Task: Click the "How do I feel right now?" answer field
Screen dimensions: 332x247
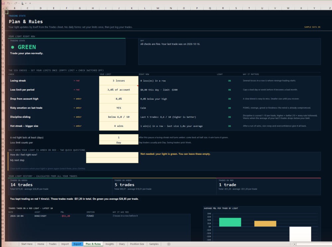Action: tap(112, 155)
